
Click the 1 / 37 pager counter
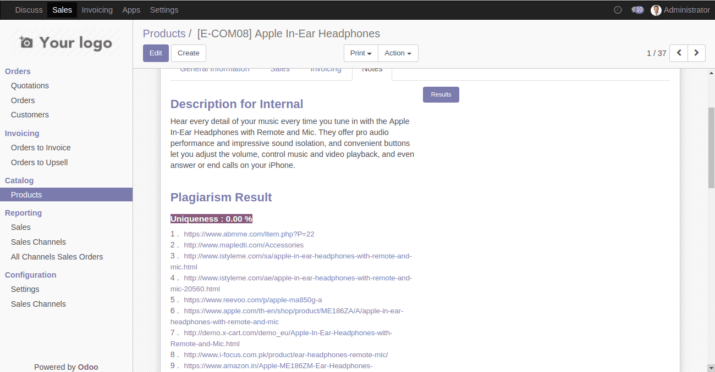click(x=656, y=53)
